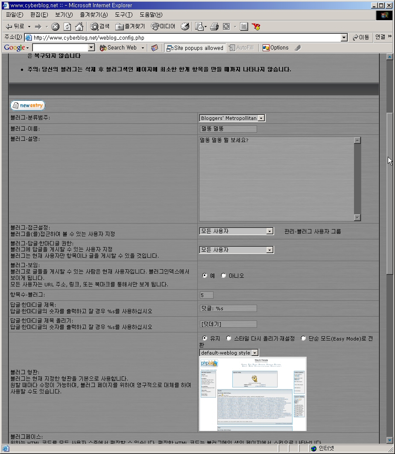
Task: Click the Stop loading toolbar icon
Action: tap(56, 26)
